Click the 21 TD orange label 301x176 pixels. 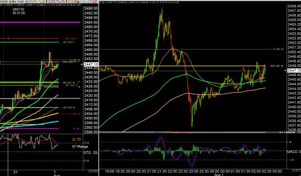[77, 139]
